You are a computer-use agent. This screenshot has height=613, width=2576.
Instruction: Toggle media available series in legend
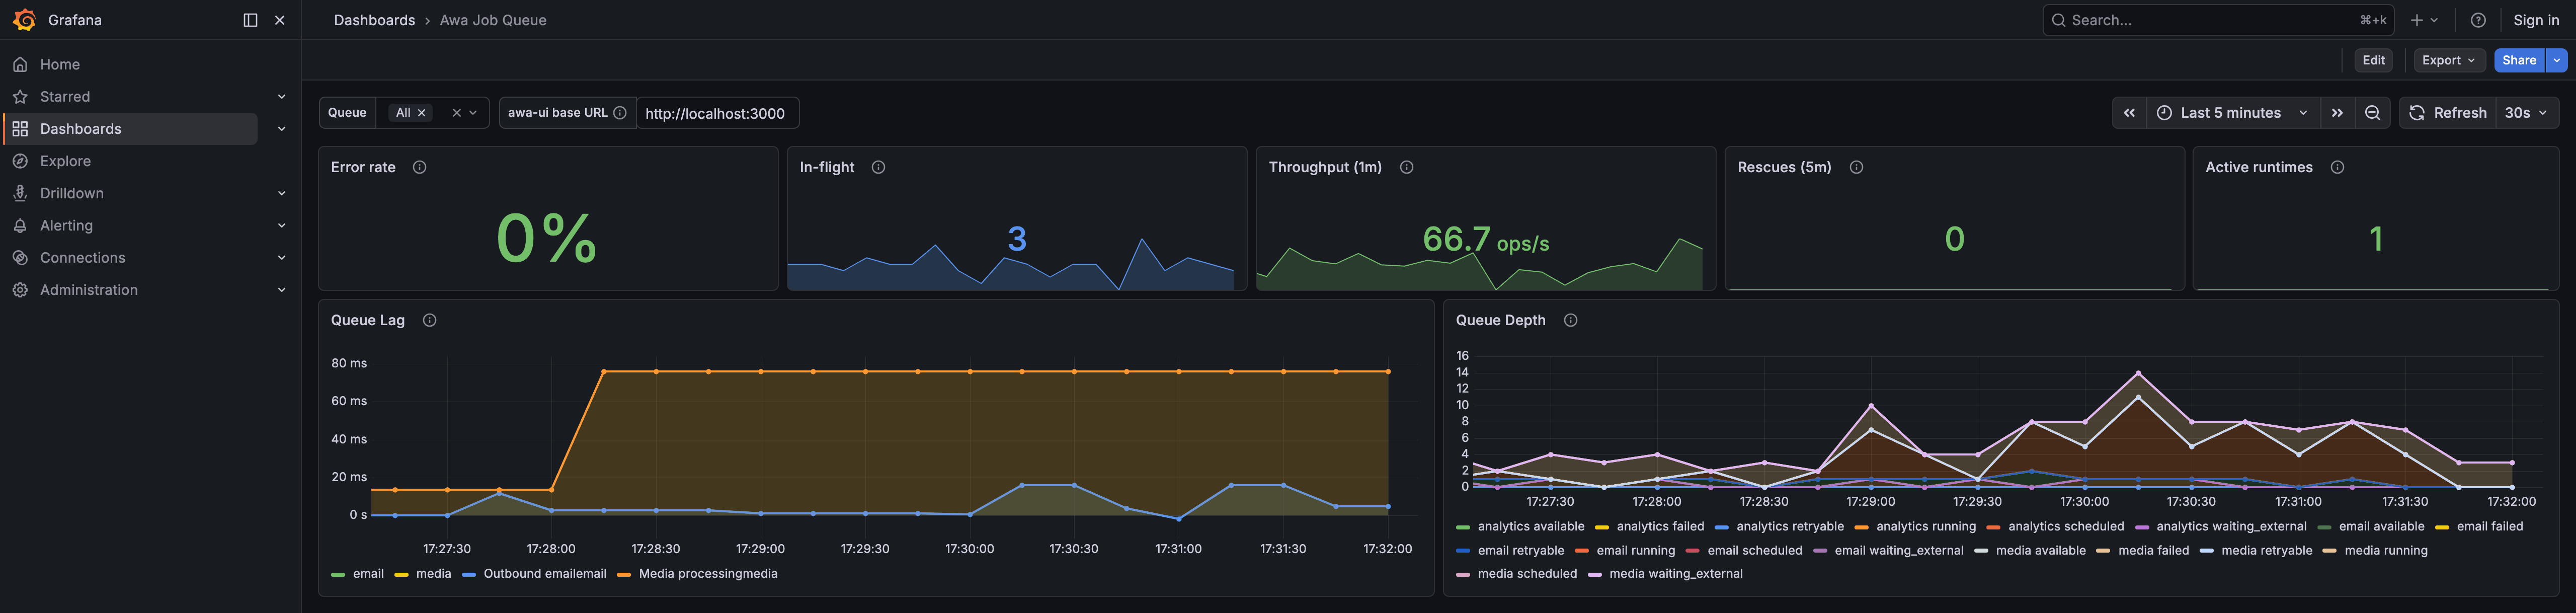coord(2030,551)
